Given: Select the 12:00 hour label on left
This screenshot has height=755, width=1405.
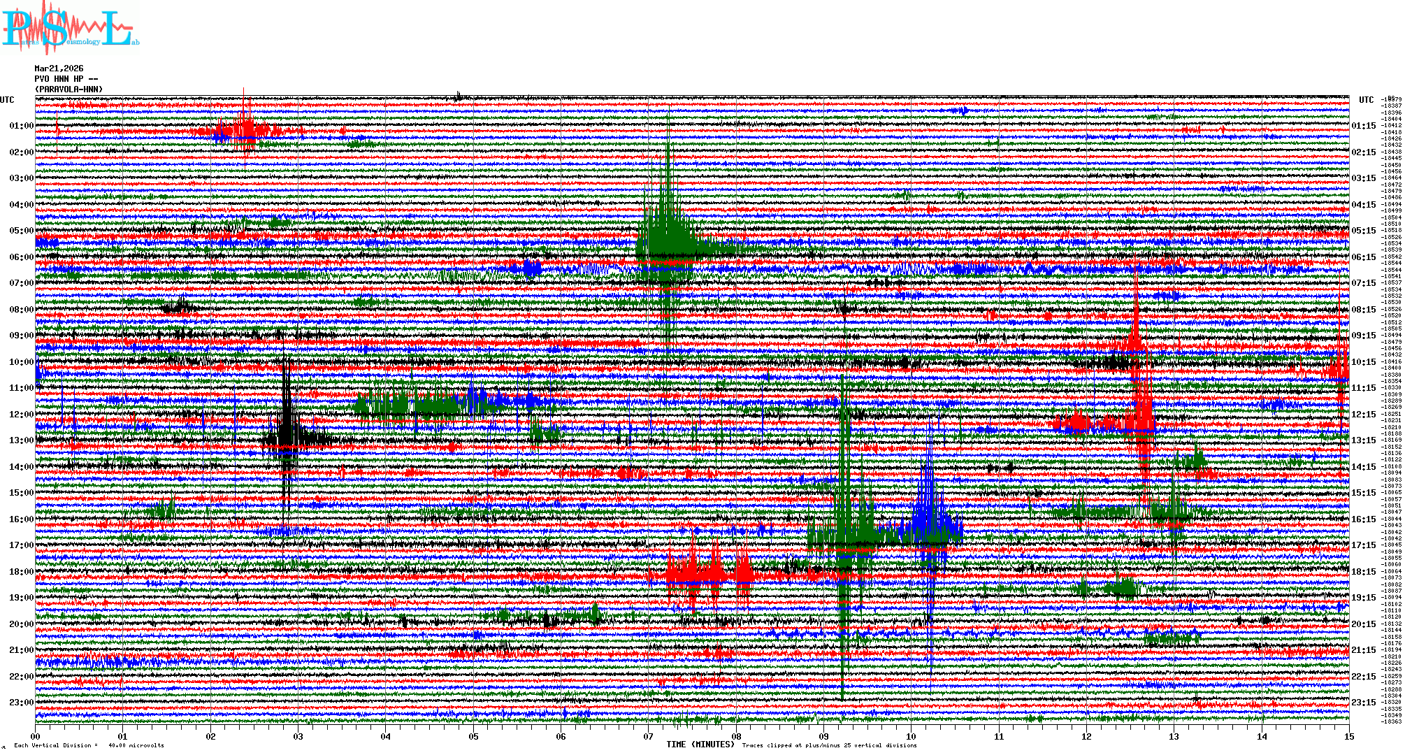Looking at the screenshot, I should (21, 415).
